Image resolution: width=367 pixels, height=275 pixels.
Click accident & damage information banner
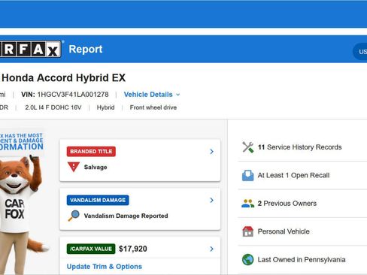21,141
